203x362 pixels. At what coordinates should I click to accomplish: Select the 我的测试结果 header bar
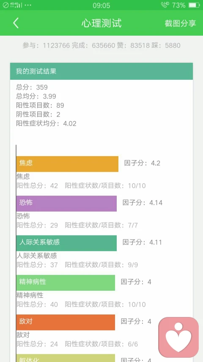point(101,71)
